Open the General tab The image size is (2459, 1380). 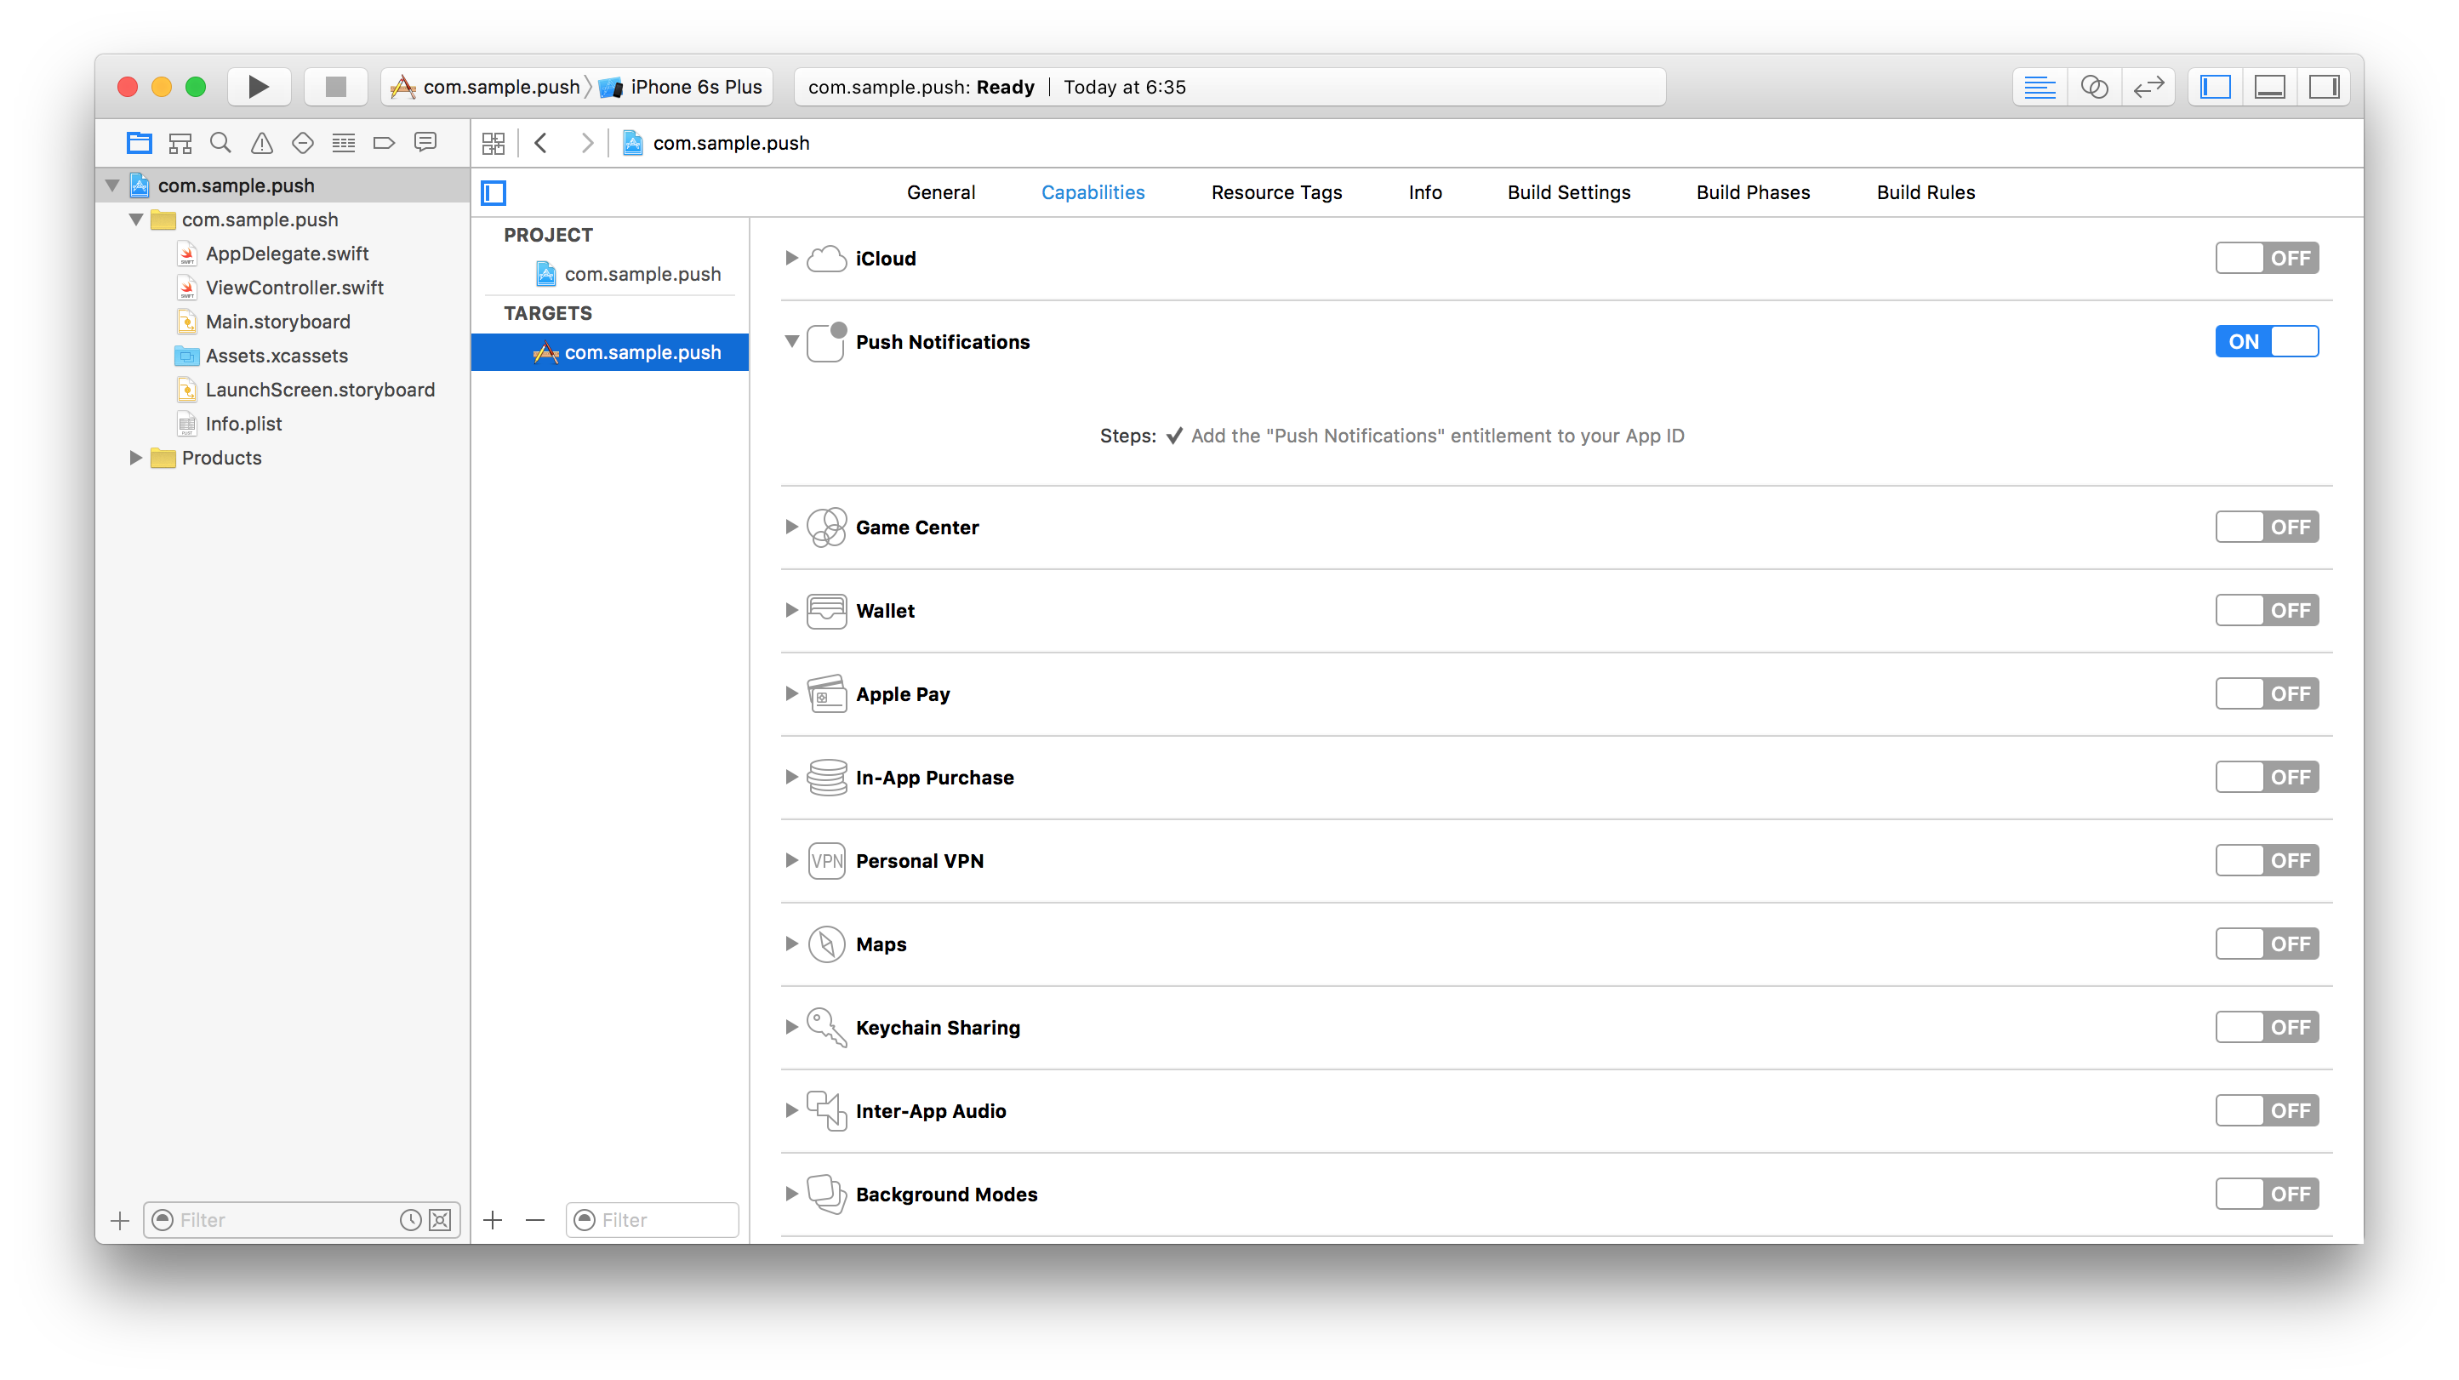coord(940,193)
